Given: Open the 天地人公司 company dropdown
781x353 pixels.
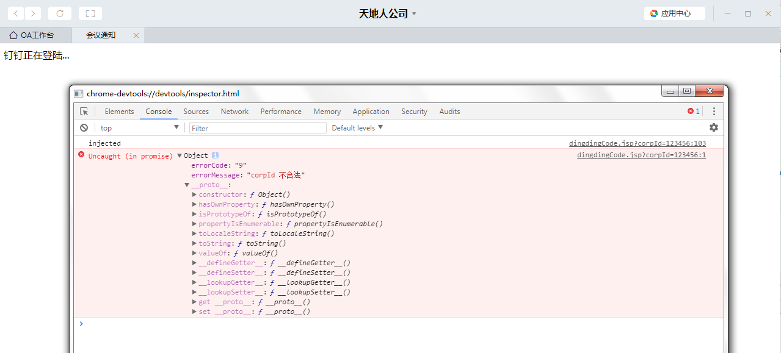Looking at the screenshot, I should click(388, 13).
